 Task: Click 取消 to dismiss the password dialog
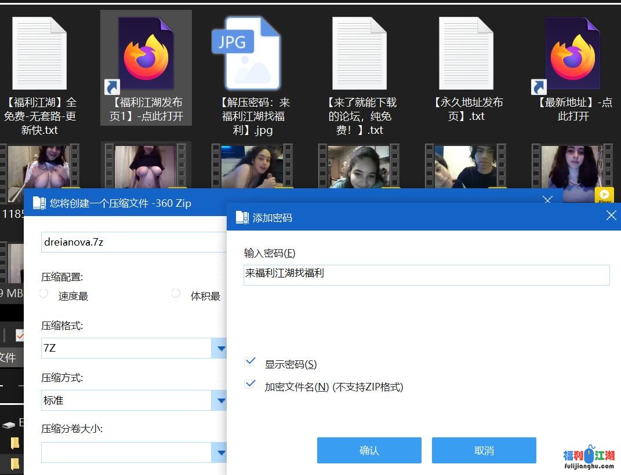click(x=484, y=450)
